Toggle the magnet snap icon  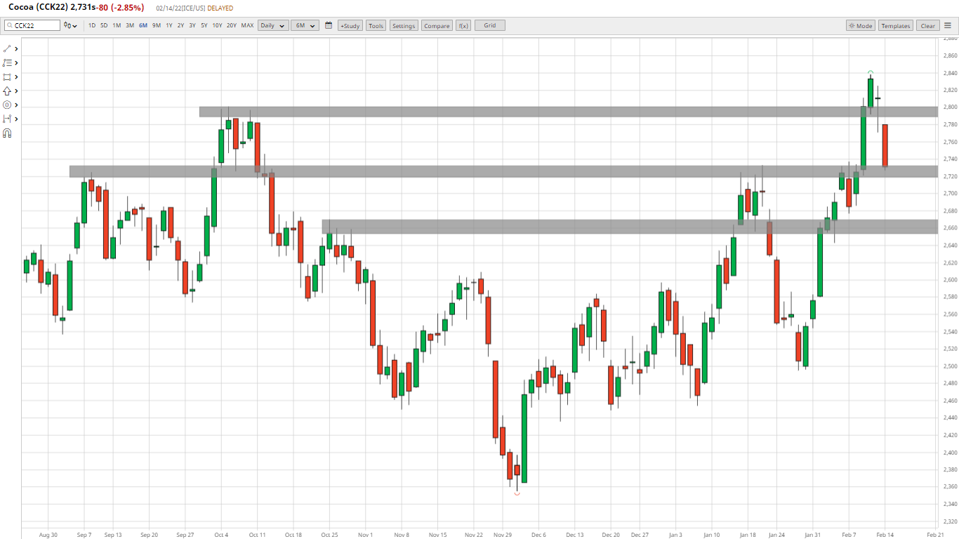[x=7, y=133]
